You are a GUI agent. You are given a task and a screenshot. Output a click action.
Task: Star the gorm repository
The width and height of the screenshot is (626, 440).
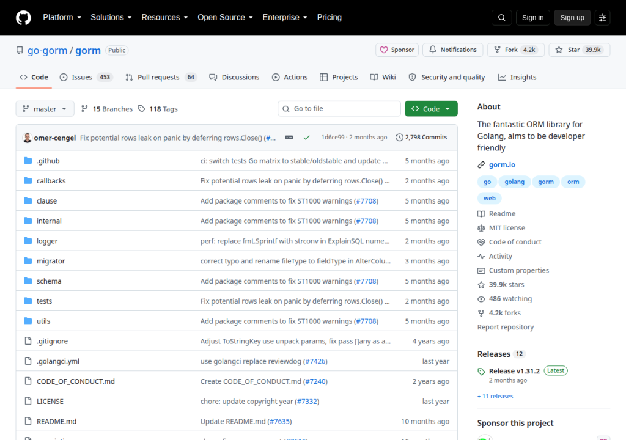pyautogui.click(x=580, y=50)
